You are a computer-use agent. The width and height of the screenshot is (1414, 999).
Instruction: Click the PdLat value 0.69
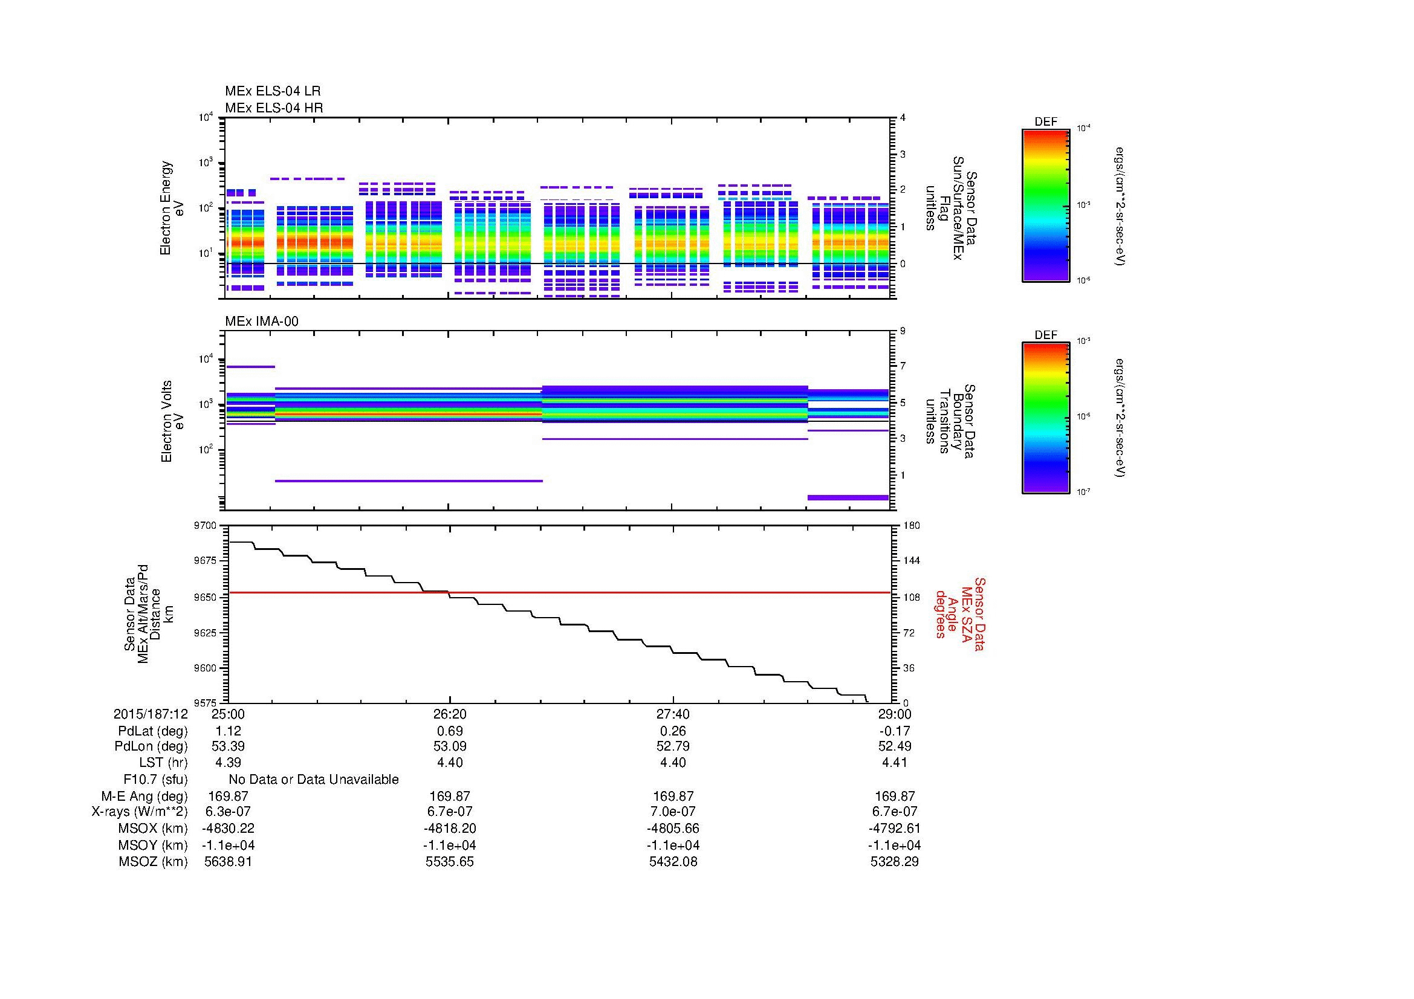tap(450, 731)
